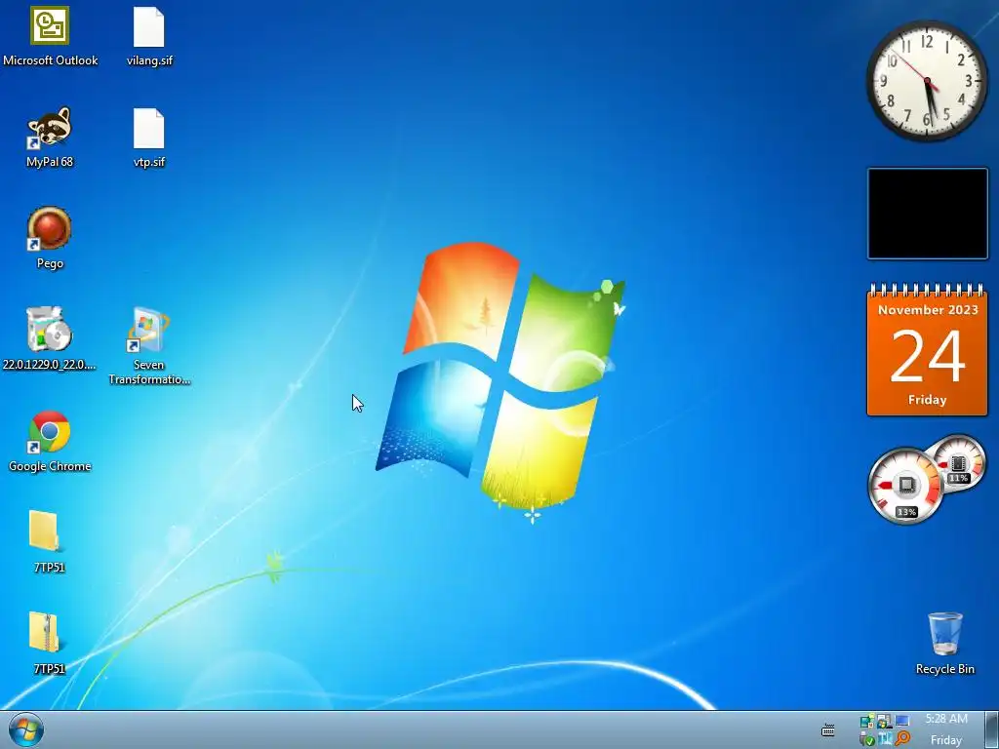Screen dimensions: 999x749
Task: Click the Show Desktop button
Action: click(992, 729)
